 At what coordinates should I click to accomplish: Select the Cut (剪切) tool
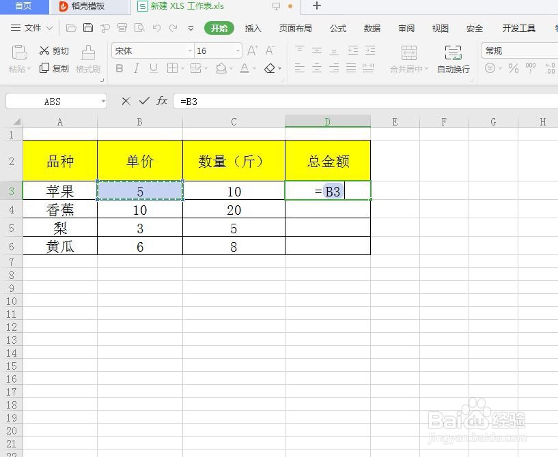tap(55, 50)
